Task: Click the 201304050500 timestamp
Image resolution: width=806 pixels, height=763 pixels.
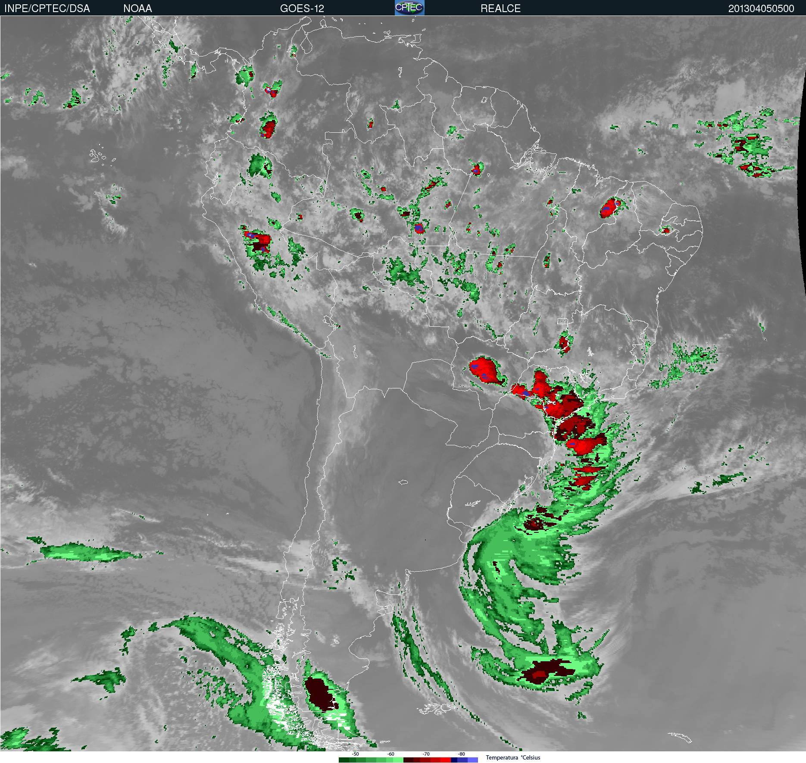Action: [761, 9]
